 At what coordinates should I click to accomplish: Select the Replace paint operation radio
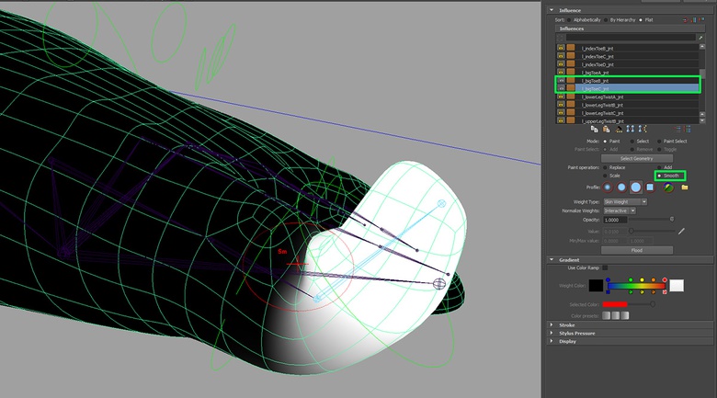[606, 167]
